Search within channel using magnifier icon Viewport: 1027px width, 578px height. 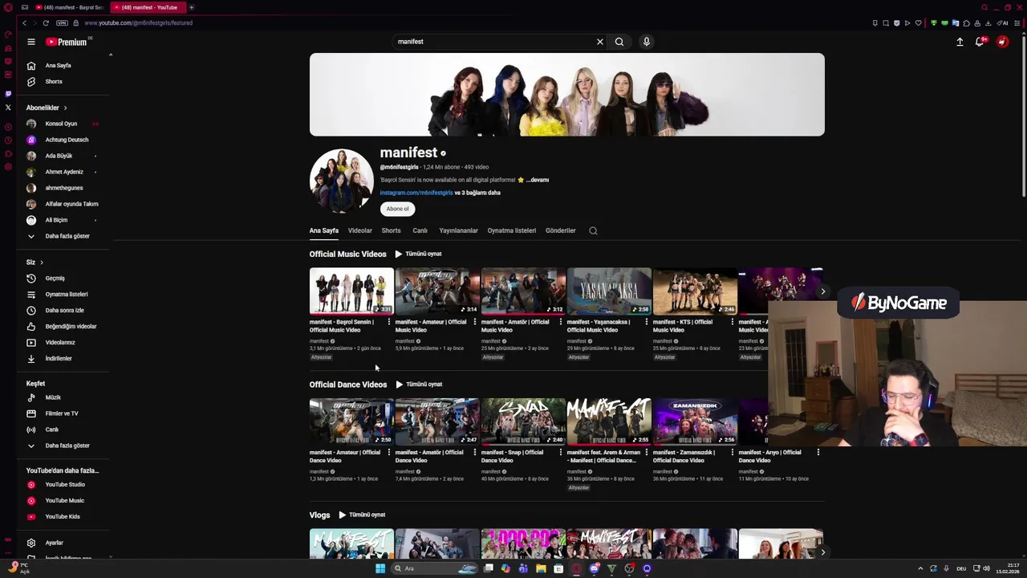593,231
